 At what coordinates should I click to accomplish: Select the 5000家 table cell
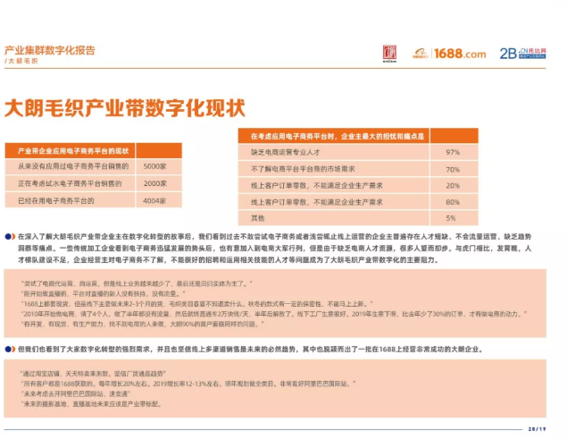[155, 166]
